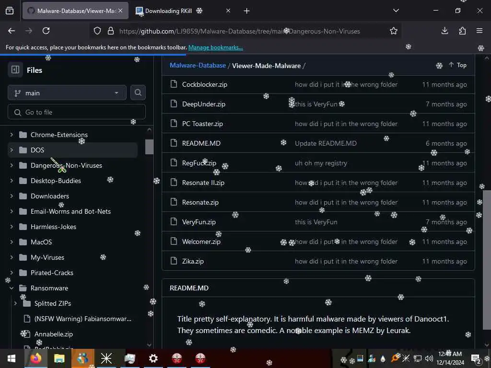
Task: Search files with magnifier button
Action: coord(138,92)
